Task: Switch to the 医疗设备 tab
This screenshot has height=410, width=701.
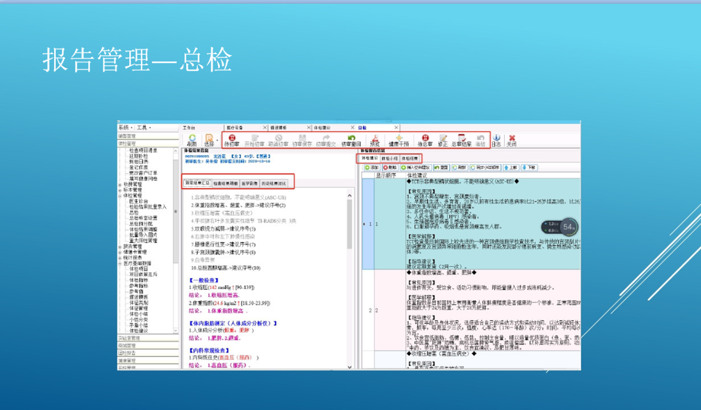Action: pos(236,127)
